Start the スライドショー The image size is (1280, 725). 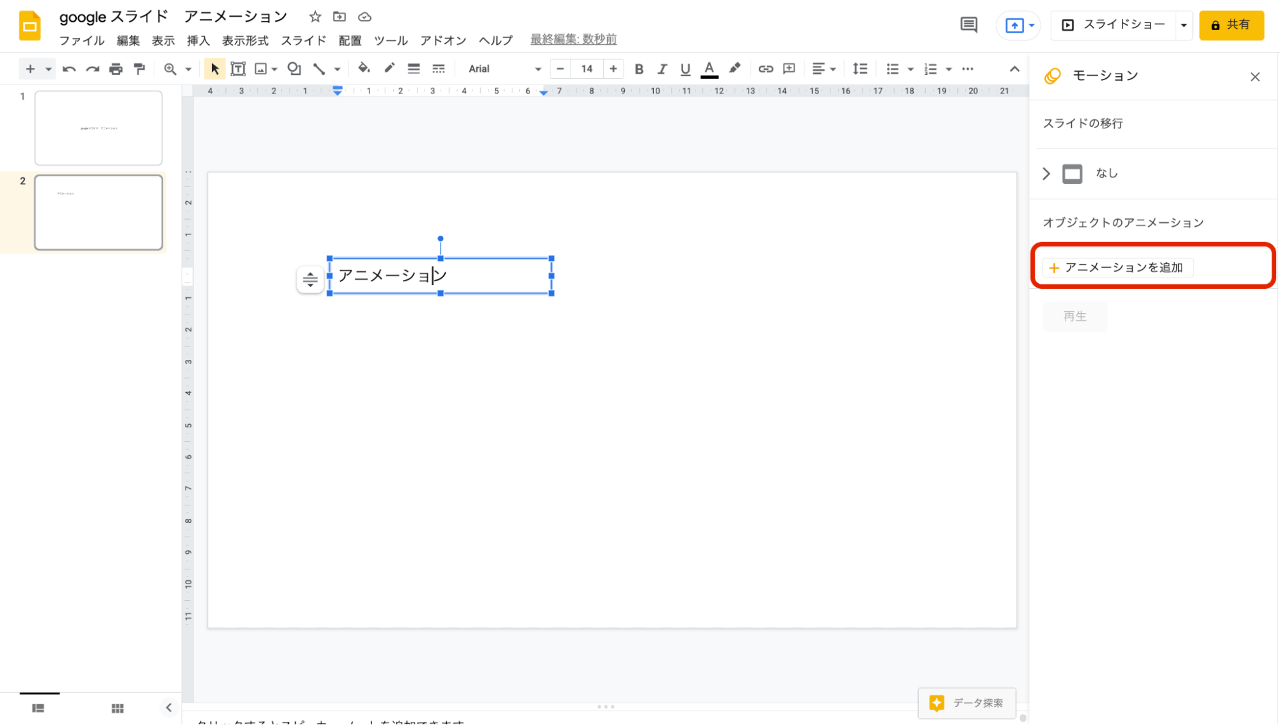coord(1114,25)
